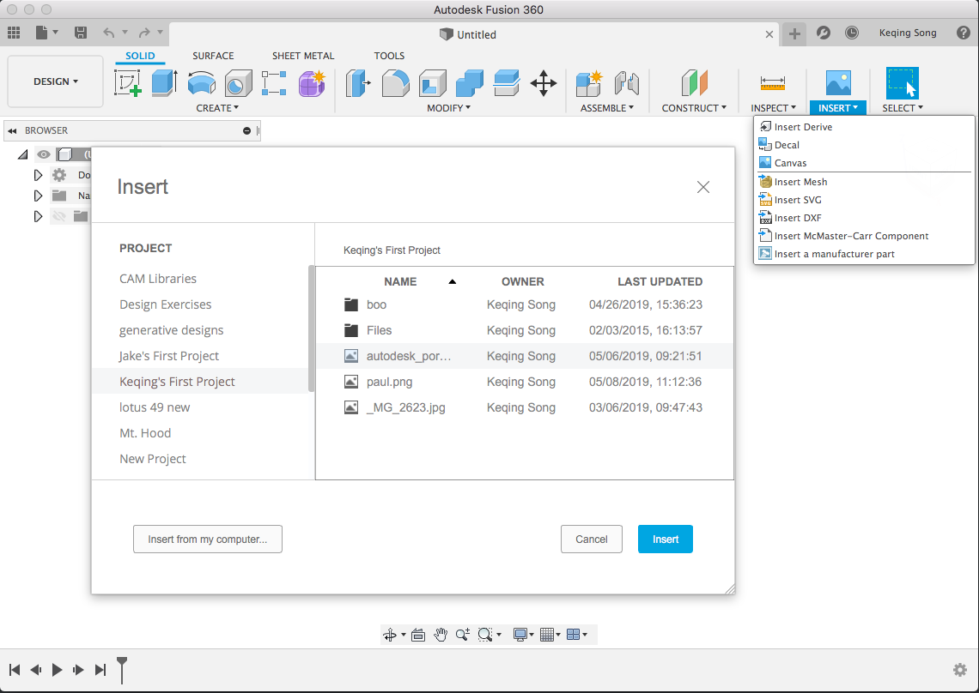
Task: Select the Shell tool
Action: [x=432, y=83]
